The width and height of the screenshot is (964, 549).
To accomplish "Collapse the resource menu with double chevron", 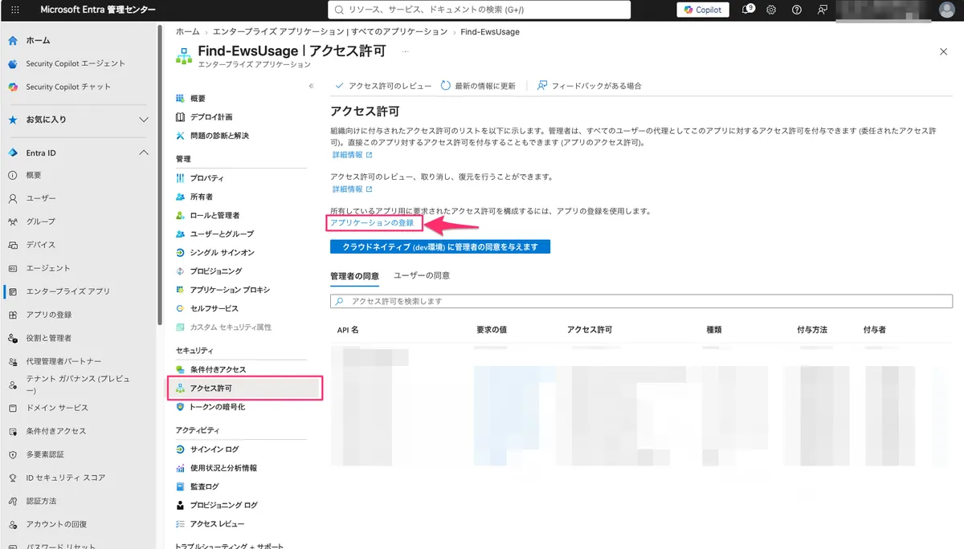I will pyautogui.click(x=311, y=86).
